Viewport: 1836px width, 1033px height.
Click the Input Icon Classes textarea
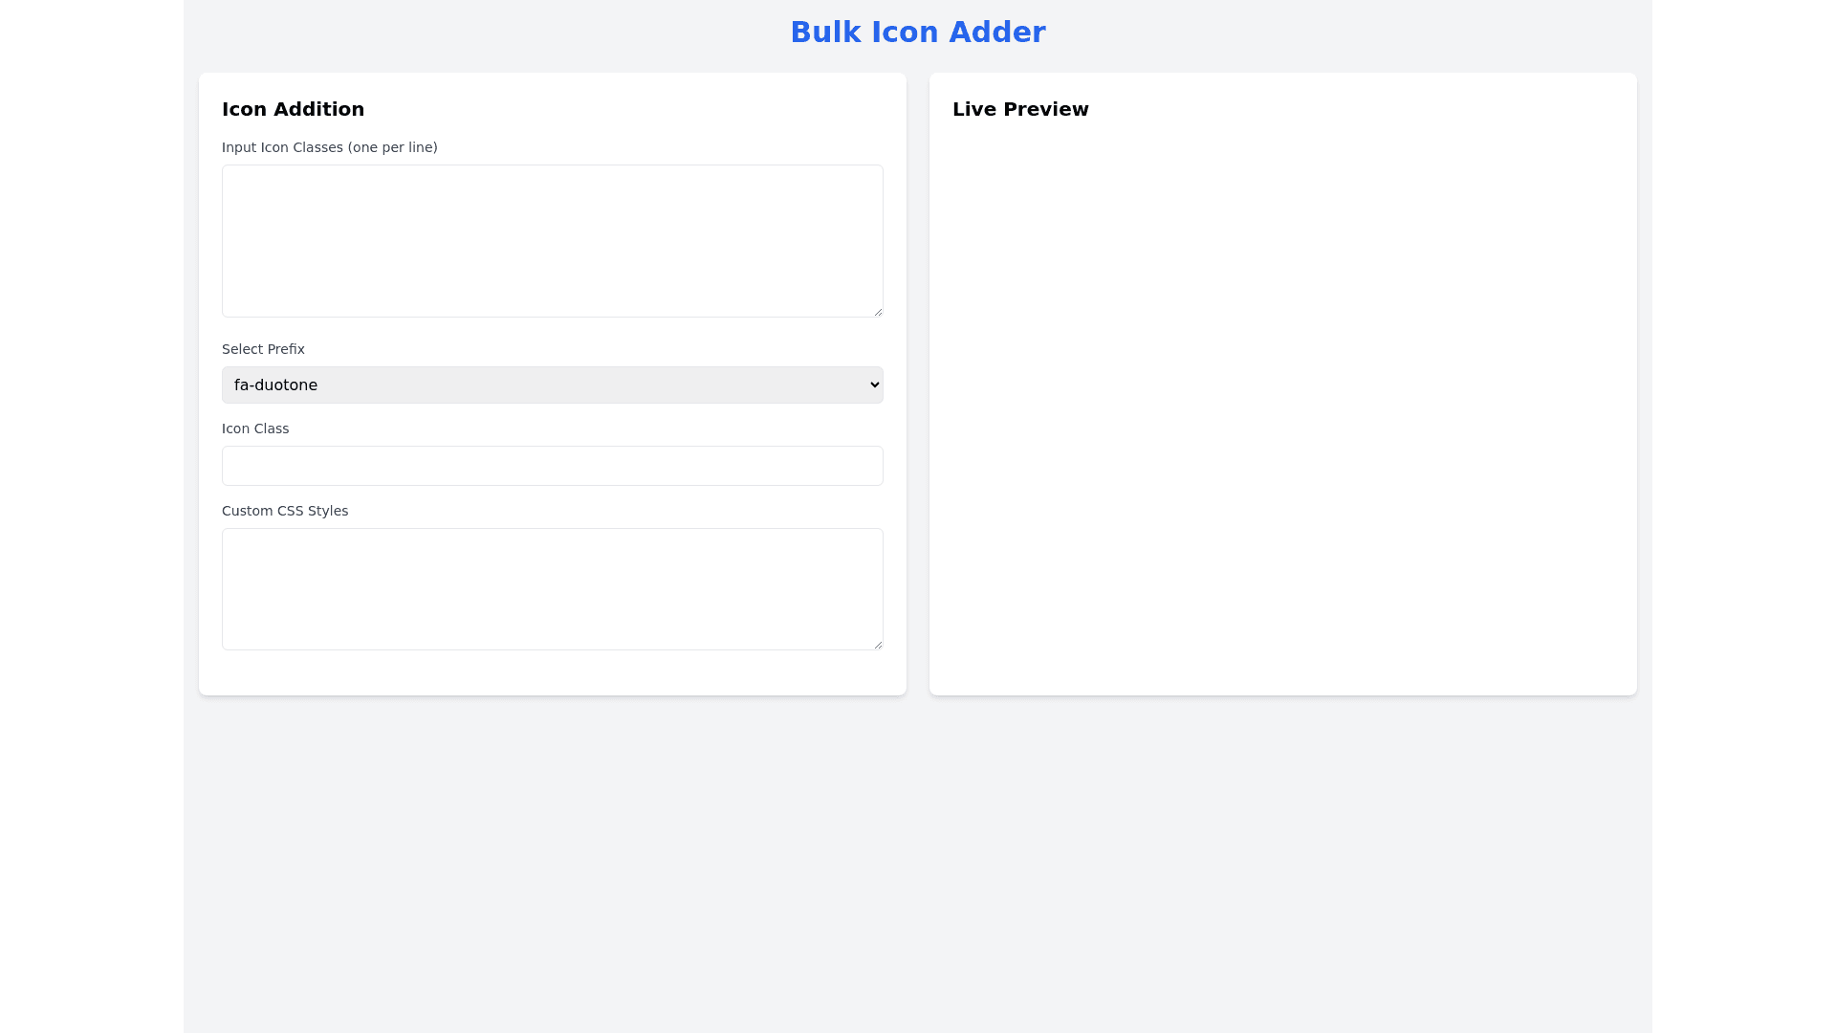[x=552, y=240]
